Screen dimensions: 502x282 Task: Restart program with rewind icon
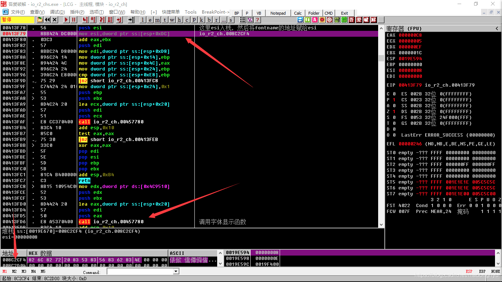47,20
